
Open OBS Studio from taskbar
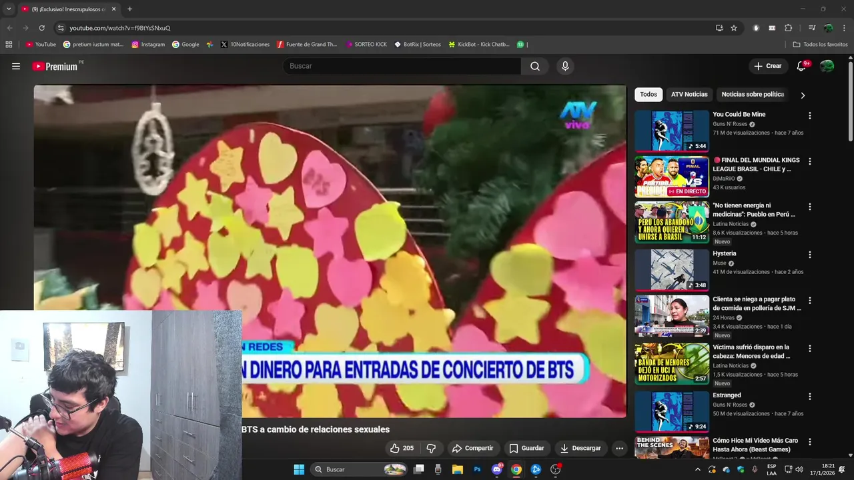coord(555,469)
